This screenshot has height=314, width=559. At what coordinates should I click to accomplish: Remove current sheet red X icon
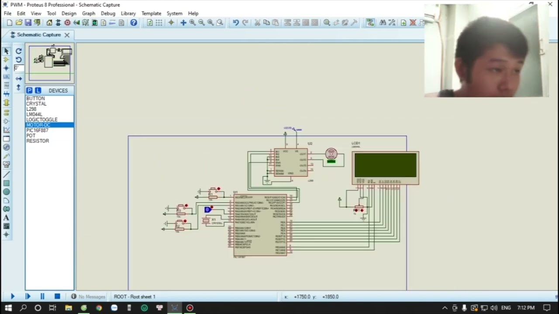pyautogui.click(x=413, y=23)
